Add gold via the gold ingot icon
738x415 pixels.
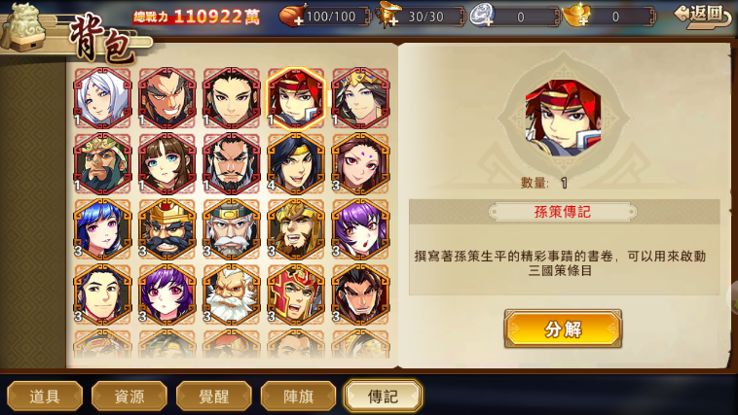click(577, 16)
